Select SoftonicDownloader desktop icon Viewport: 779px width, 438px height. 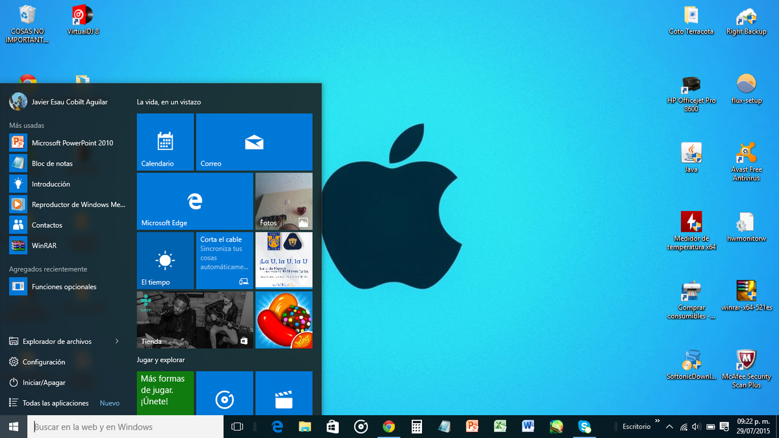pos(691,365)
